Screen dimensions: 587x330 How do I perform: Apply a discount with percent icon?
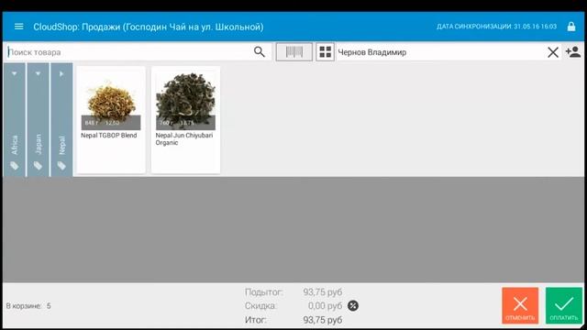point(352,305)
